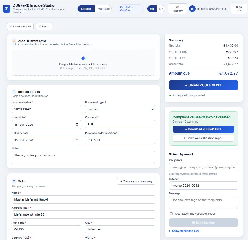Focus the Currency field
Image resolution: width=248 pixels, height=240 pixels.
120,124
